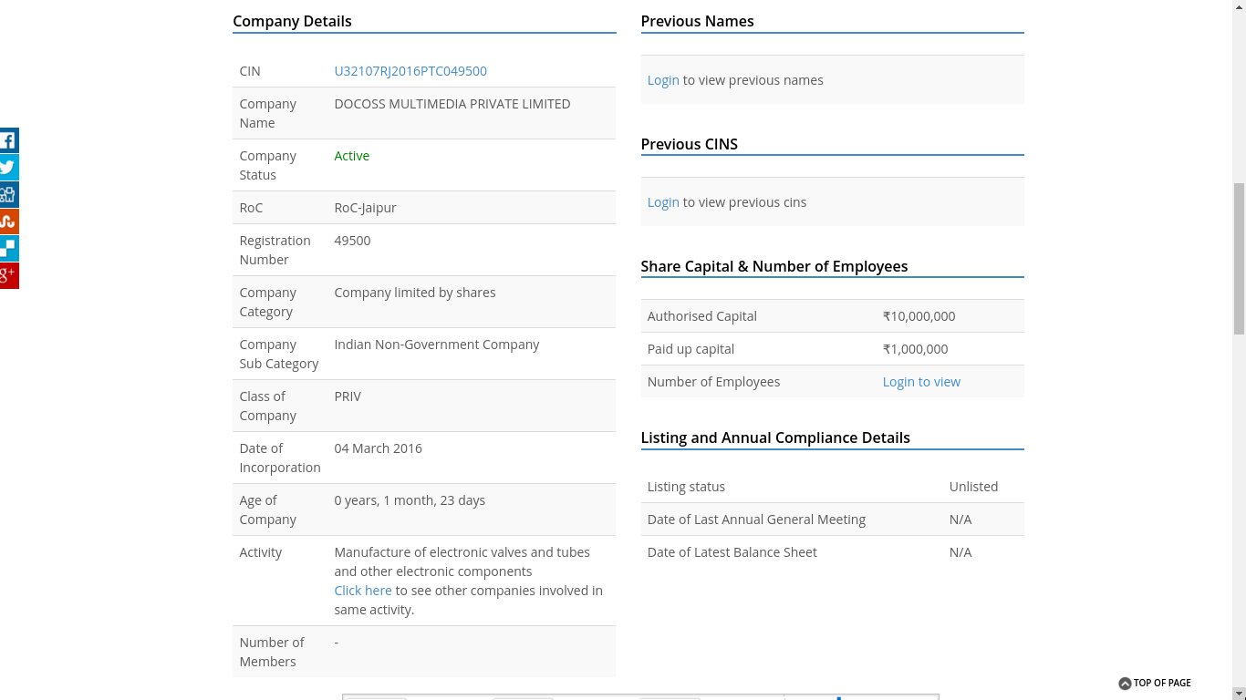Click the PRIV class value
Viewport: 1246px width, 700px height.
348,396
